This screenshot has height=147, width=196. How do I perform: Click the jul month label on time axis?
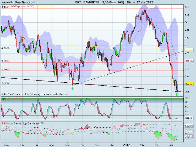pos(37,145)
